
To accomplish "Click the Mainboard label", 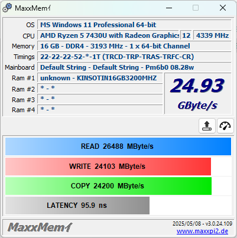I will (x=20, y=67).
